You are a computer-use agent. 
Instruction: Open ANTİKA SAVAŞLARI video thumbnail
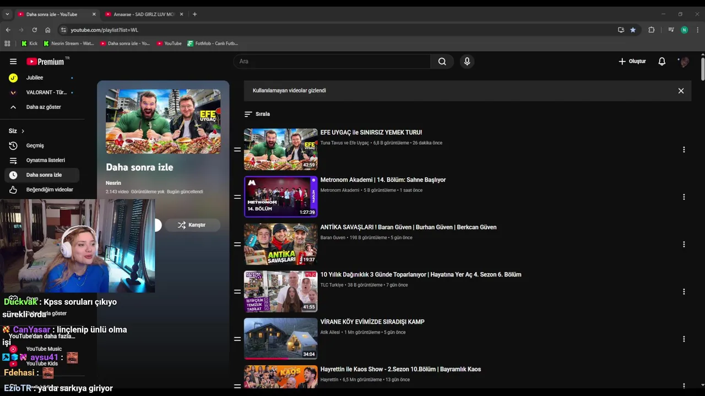281,244
